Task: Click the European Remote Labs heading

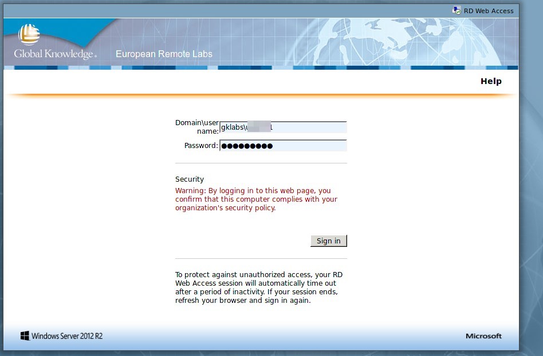Action: (164, 54)
